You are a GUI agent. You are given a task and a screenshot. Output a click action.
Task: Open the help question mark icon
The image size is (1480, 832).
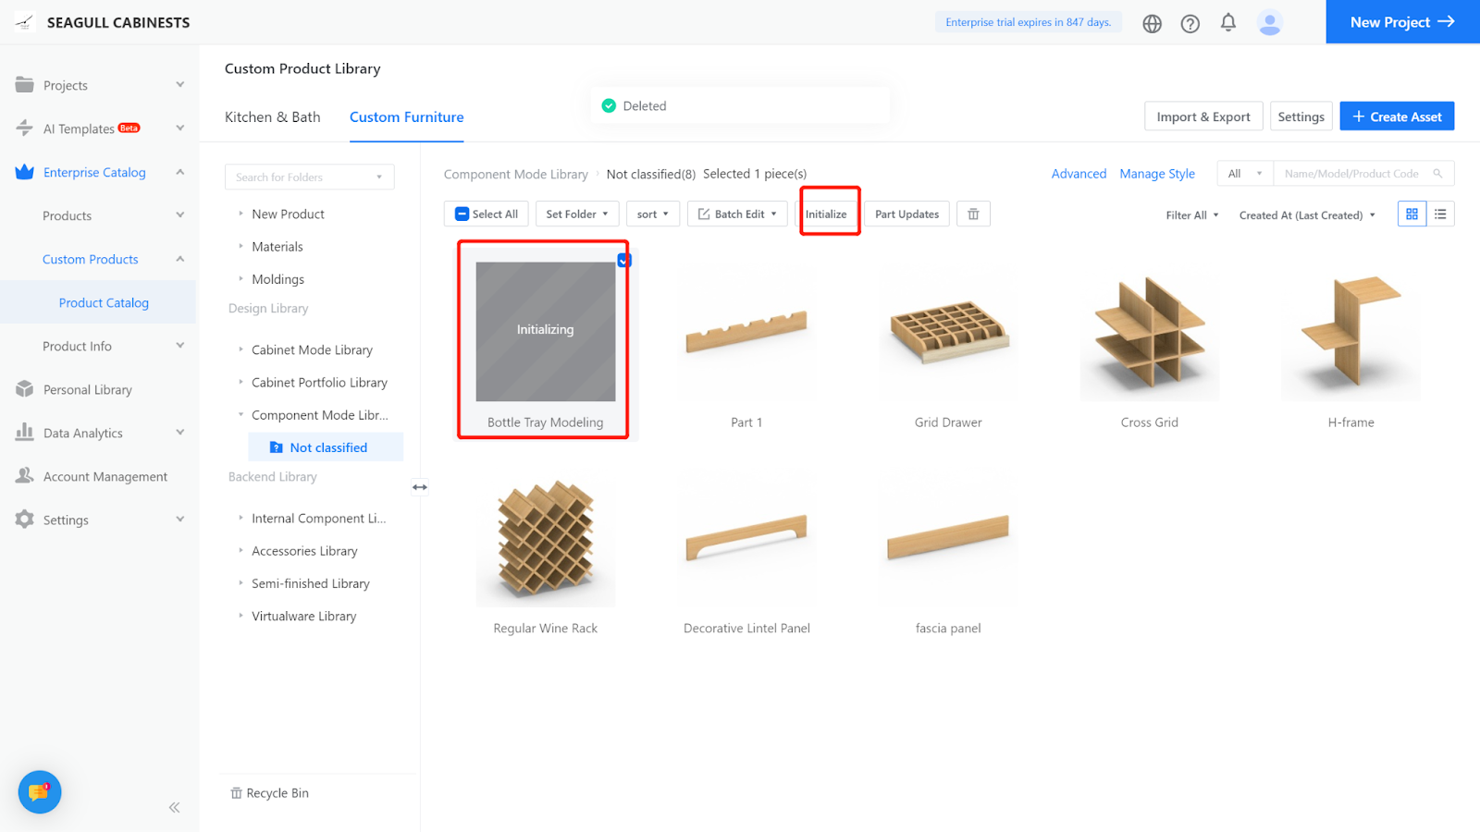pos(1190,24)
